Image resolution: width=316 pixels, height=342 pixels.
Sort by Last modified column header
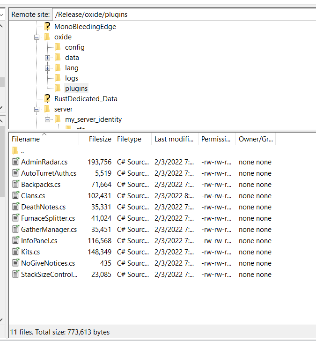pyautogui.click(x=175, y=139)
